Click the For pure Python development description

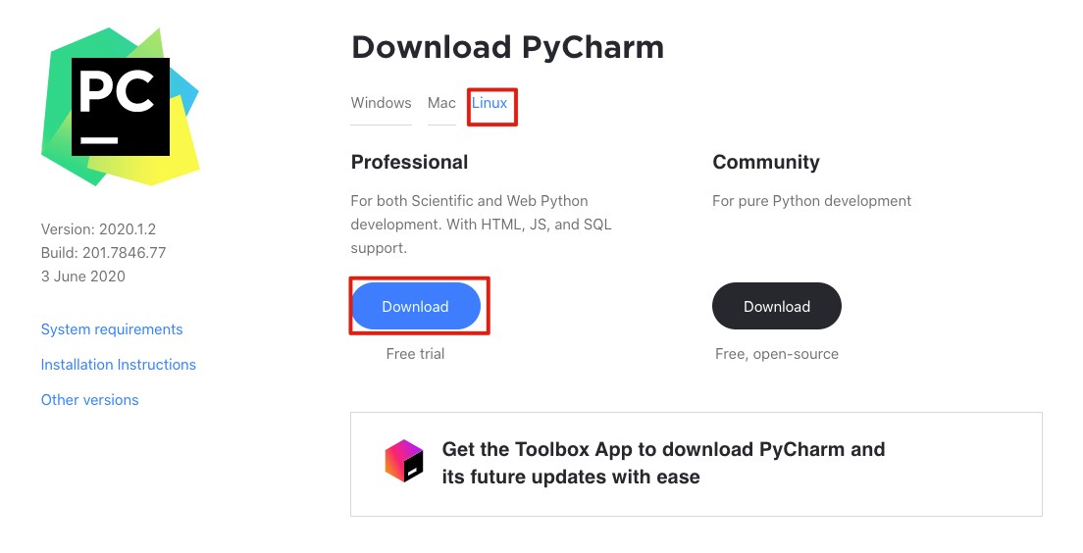point(811,201)
